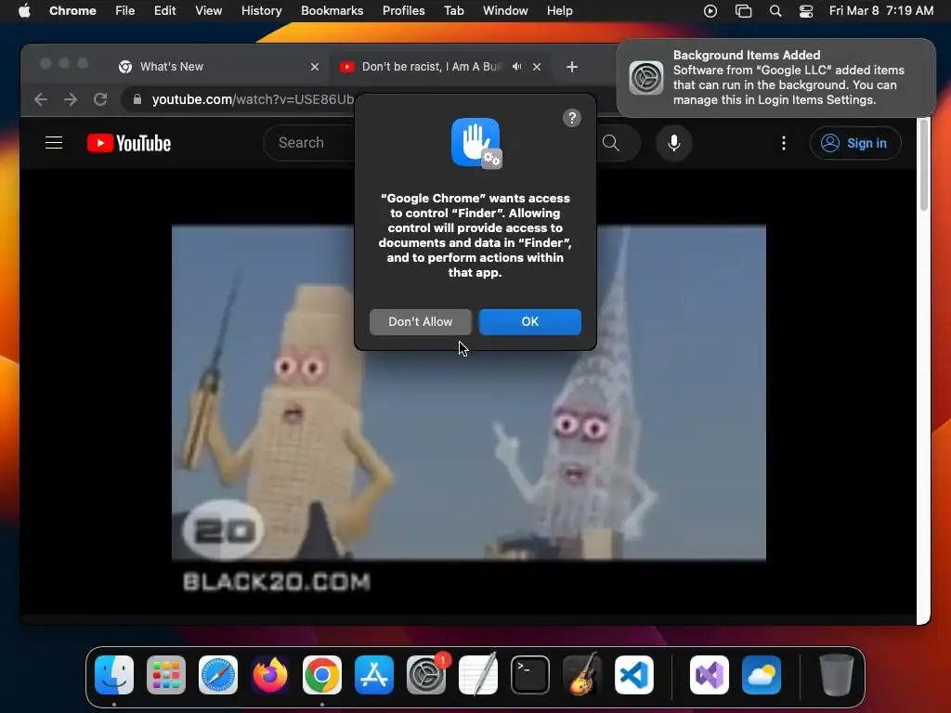Image resolution: width=951 pixels, height=713 pixels.
Task: Open Terminal from the Dock
Action: coord(530,675)
